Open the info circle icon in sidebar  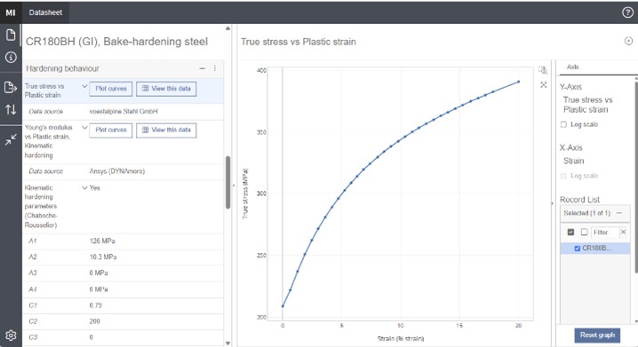11,58
